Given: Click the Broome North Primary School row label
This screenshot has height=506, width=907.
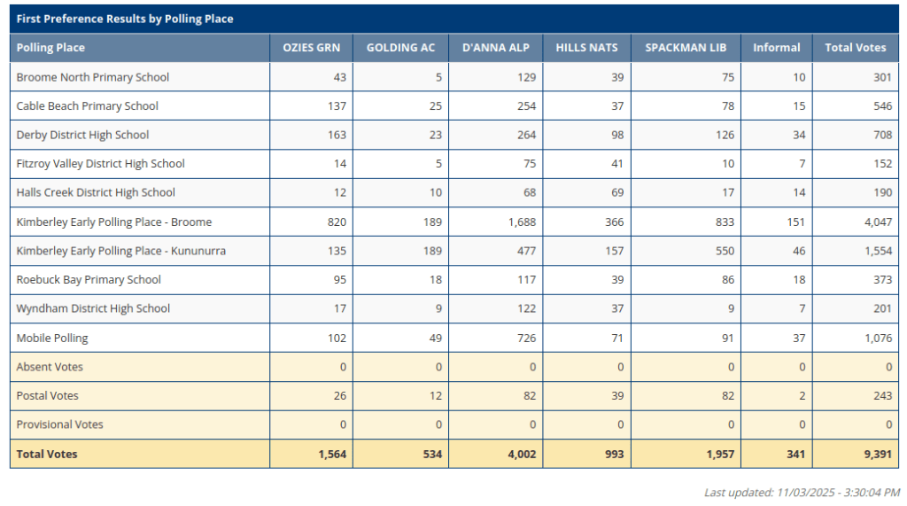Looking at the screenshot, I should coord(93,77).
